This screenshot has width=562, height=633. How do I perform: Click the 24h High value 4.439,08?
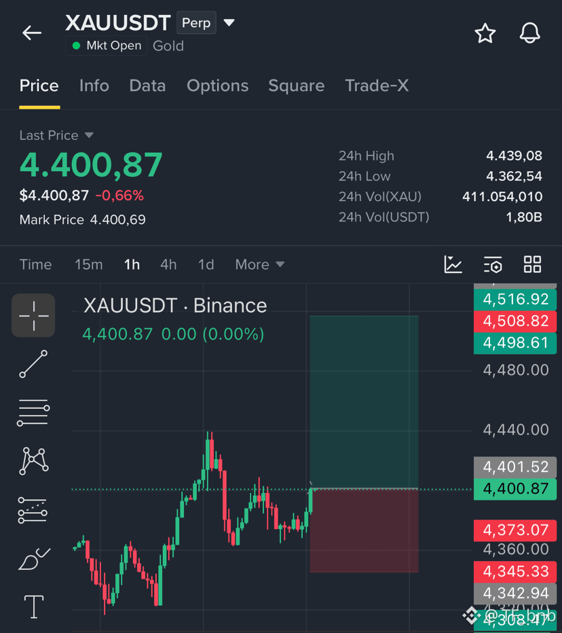click(x=514, y=156)
